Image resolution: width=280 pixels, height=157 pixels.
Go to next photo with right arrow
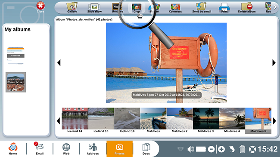[274, 63]
